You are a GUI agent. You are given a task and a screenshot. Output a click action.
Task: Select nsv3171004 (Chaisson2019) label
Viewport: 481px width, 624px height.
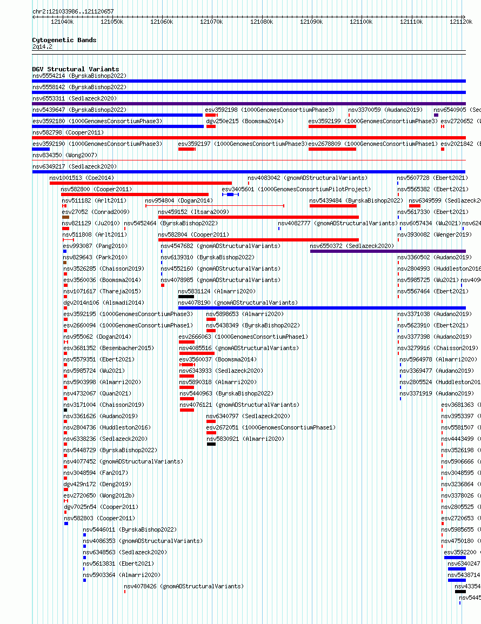click(x=104, y=405)
